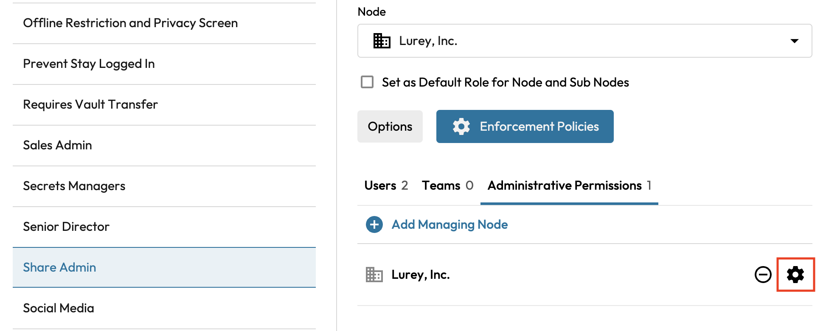The height and width of the screenshot is (331, 826).
Task: Choose the Secrets Managers role
Action: pyautogui.click(x=74, y=186)
